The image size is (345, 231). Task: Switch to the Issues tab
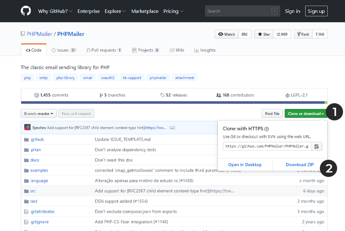coord(64,50)
